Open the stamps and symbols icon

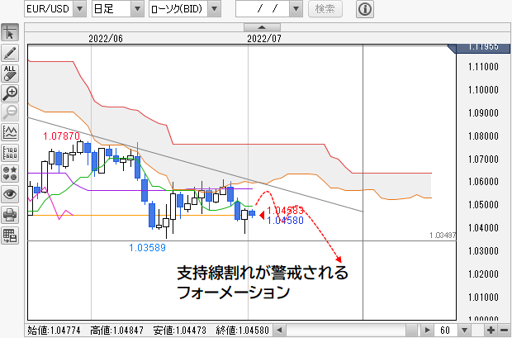(x=10, y=174)
